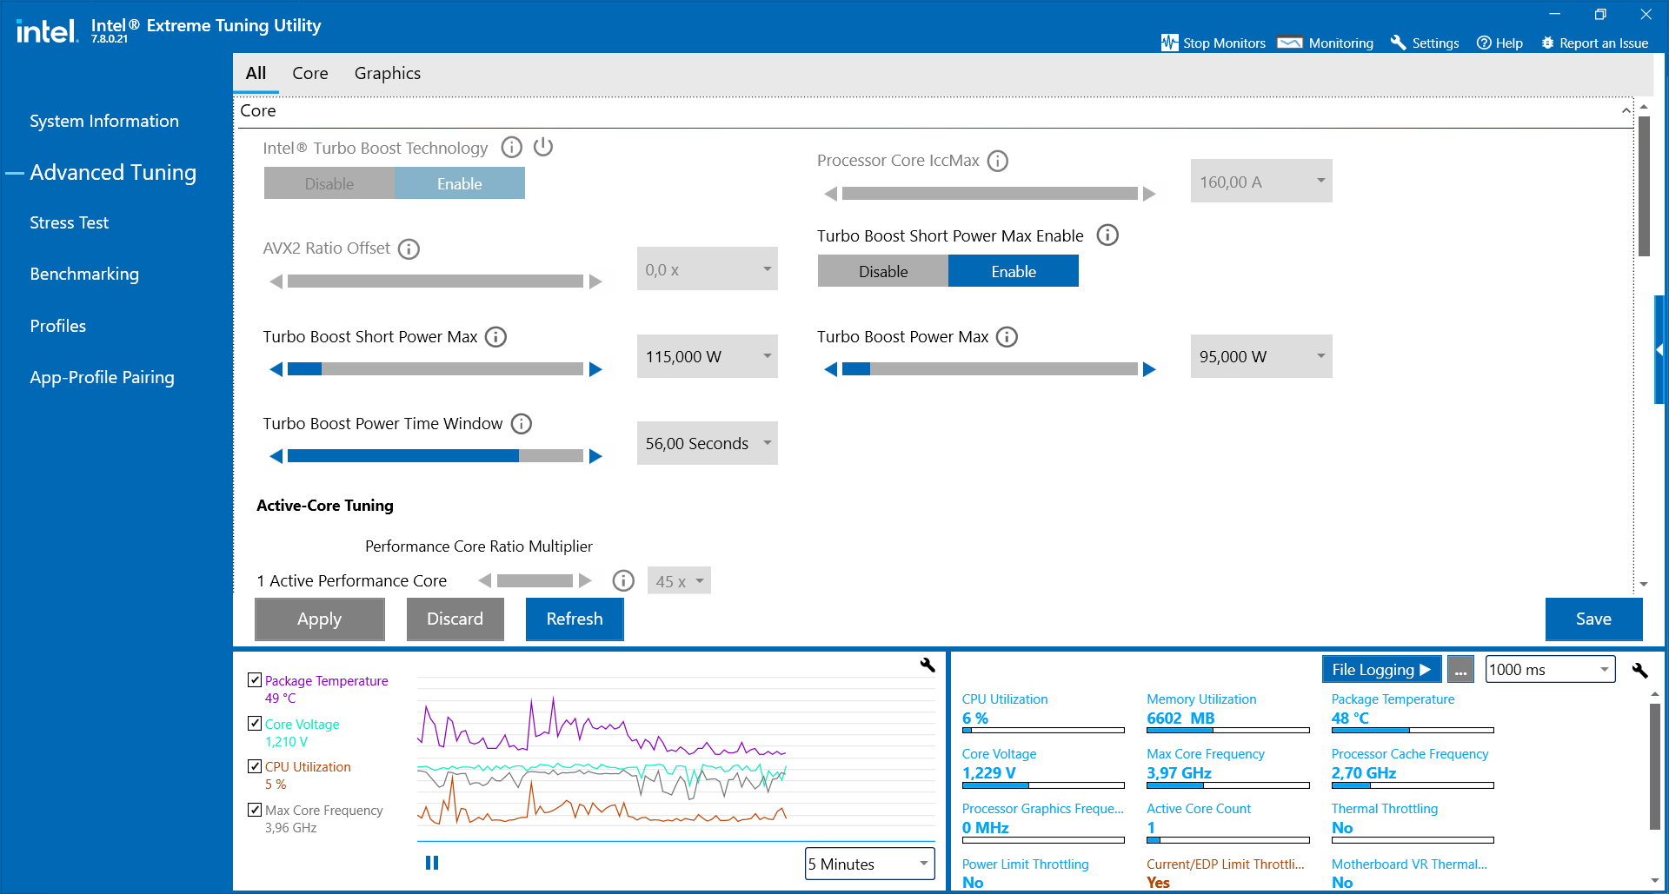Switch to the All tab
Image resolution: width=1669 pixels, height=894 pixels.
256,73
